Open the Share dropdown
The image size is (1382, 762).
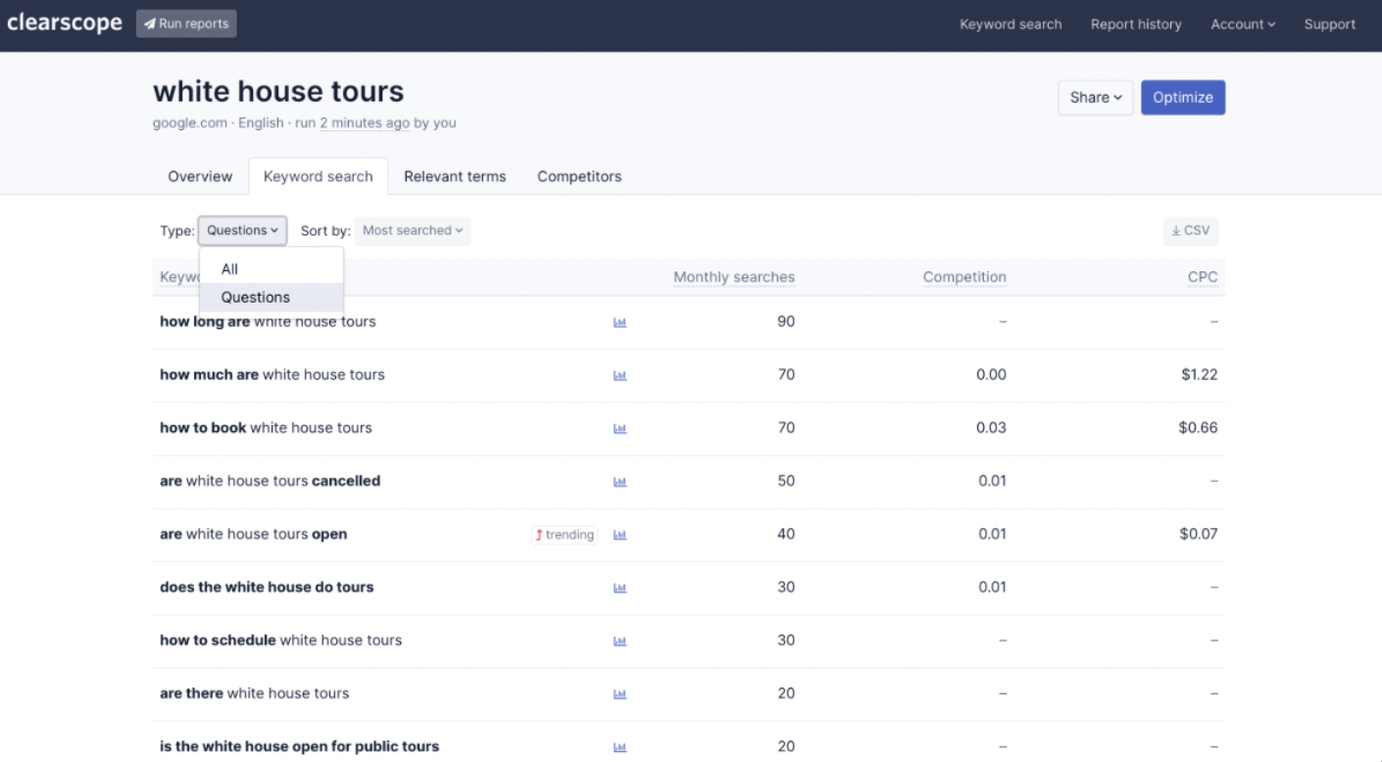(x=1096, y=97)
